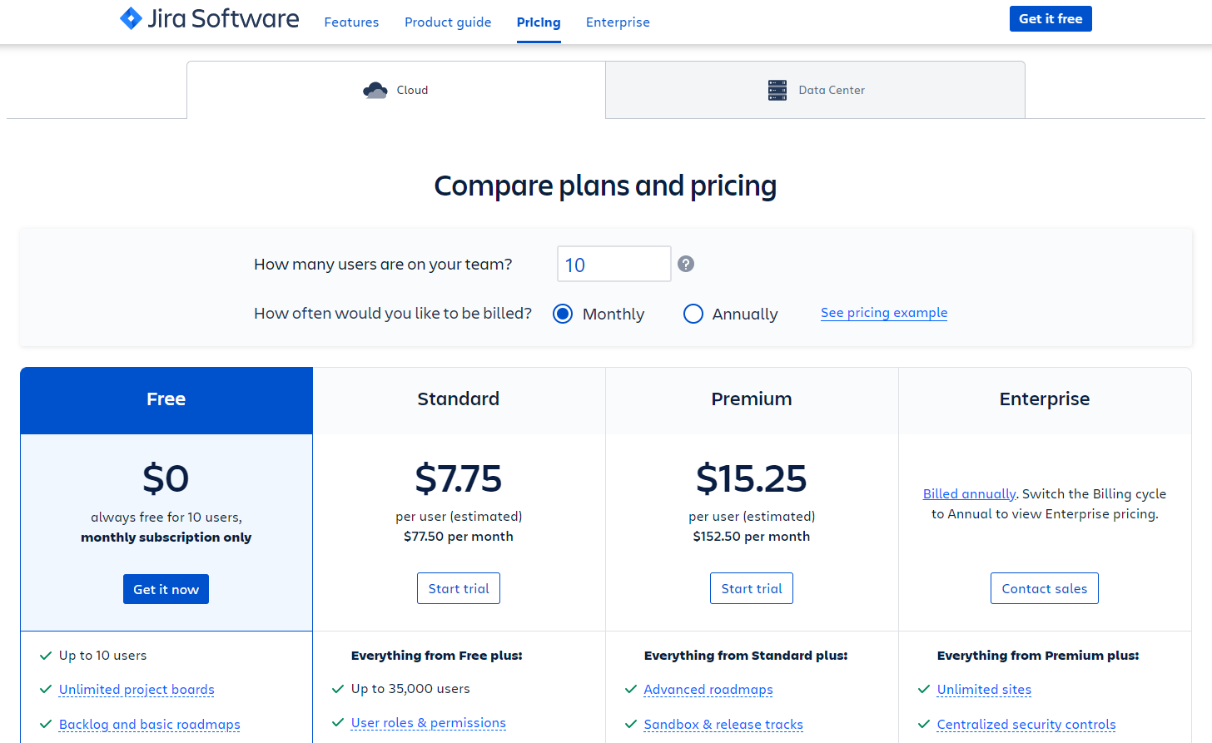Click the Free plan header
The image size is (1212, 743).
(166, 399)
